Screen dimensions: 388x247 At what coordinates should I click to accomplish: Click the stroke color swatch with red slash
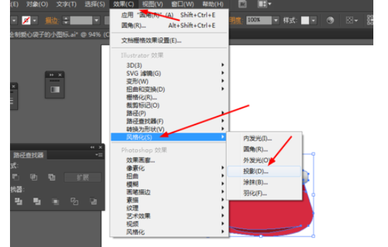click(26, 20)
